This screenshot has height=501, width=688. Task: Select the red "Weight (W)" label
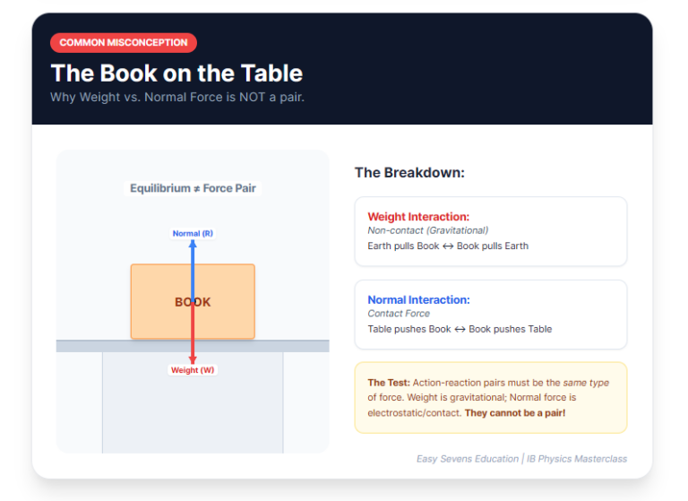pyautogui.click(x=193, y=370)
